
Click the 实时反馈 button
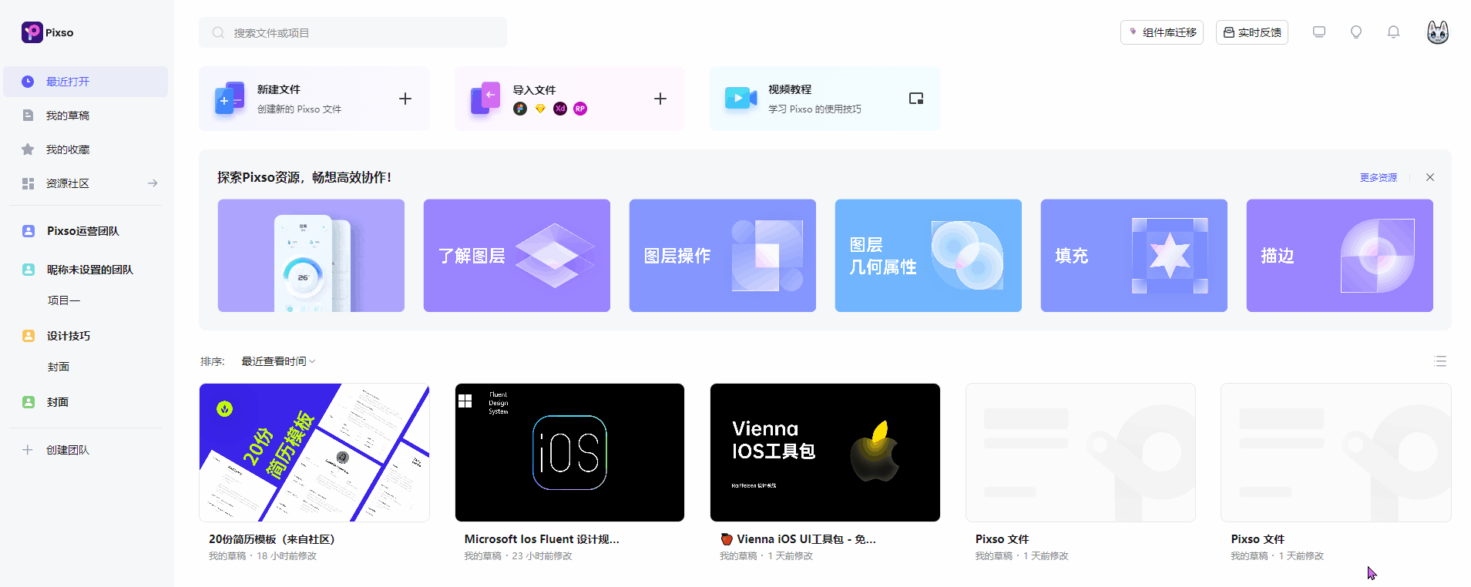[x=1252, y=32]
